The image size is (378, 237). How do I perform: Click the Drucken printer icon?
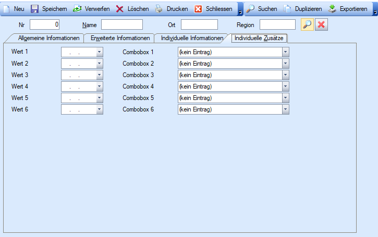pyautogui.click(x=159, y=9)
